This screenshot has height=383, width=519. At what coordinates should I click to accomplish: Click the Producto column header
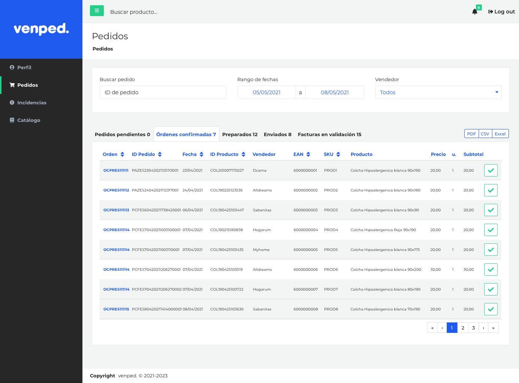(362, 154)
